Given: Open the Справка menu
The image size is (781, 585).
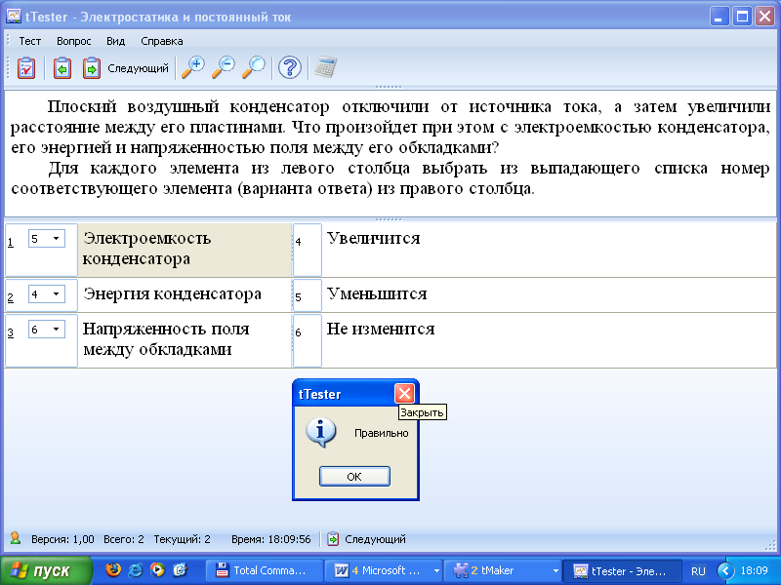Looking at the screenshot, I should tap(162, 41).
